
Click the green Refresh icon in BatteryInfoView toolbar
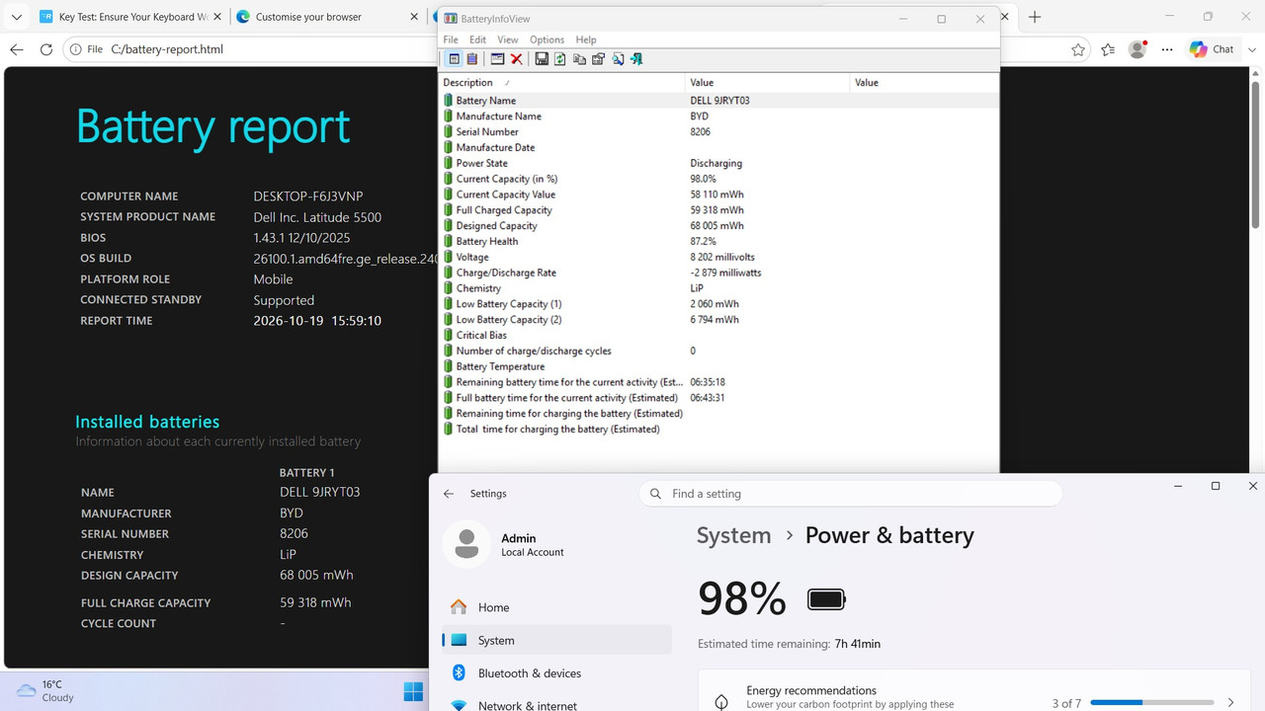tap(560, 59)
